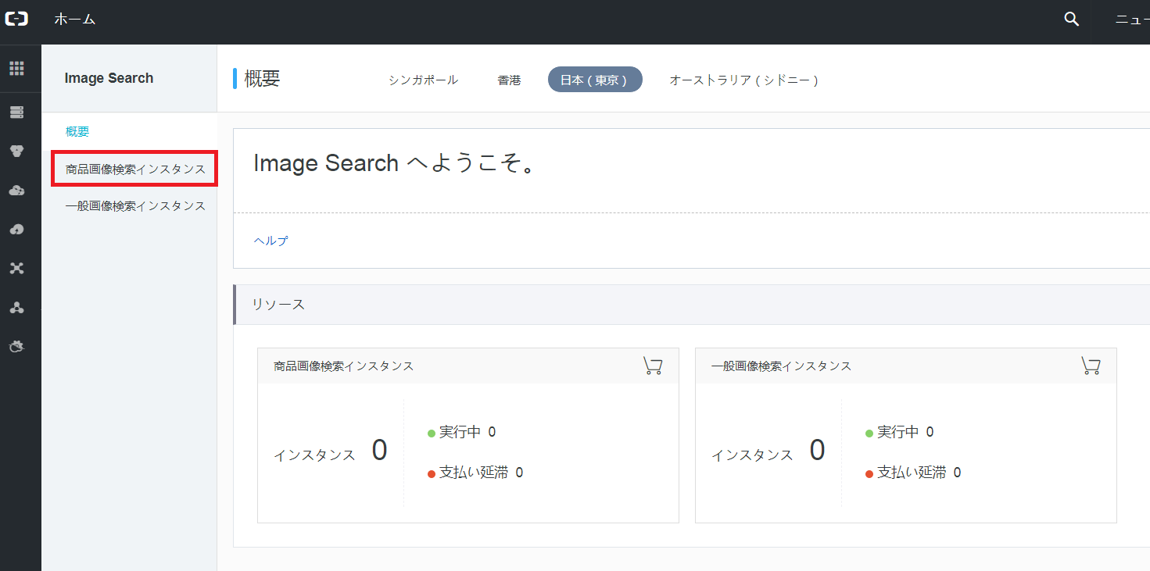Screen dimensions: 1150x571
Task: Switch region to オーストラリア (シドニー)
Action: [x=743, y=80]
